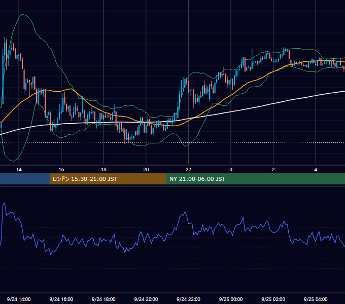This screenshot has height=304, width=345.
Task: Click hour label '14' under the price chart
Action: point(19,169)
